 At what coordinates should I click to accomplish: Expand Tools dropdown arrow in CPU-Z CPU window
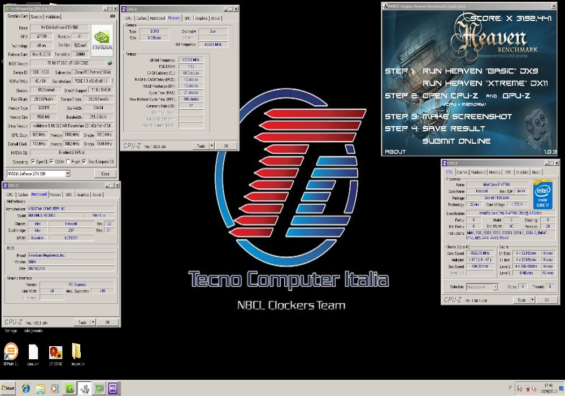(532, 300)
